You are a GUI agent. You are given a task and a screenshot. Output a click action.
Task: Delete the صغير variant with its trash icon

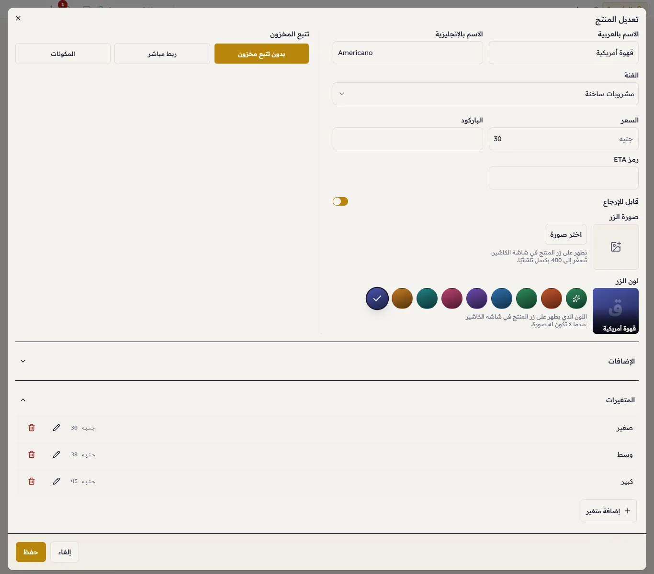[32, 428]
